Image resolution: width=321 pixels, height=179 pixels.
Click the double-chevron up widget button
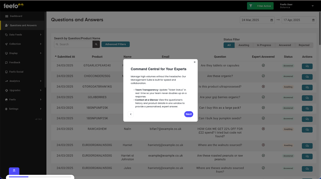point(14,171)
